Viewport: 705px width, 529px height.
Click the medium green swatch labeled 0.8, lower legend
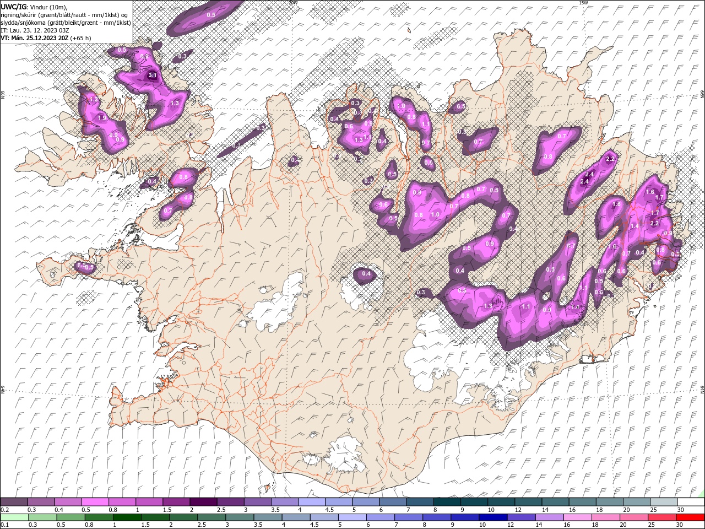click(99, 517)
